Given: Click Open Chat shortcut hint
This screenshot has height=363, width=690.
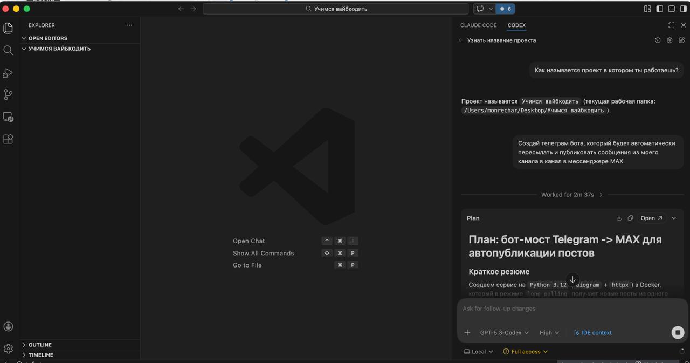Looking at the screenshot, I should click(x=249, y=241).
